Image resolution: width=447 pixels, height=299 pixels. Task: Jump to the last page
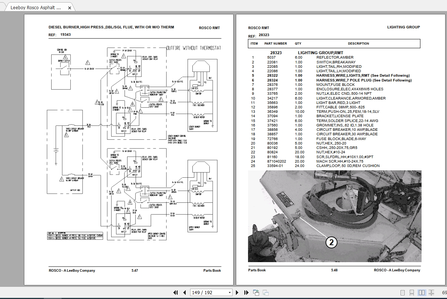tap(246, 293)
